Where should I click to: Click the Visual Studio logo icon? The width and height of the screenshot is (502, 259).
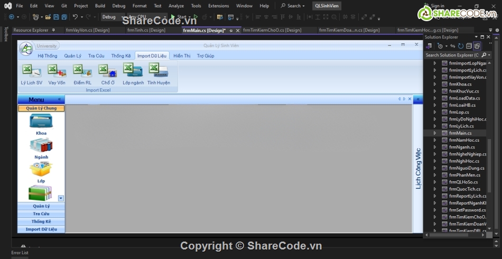coord(8,6)
